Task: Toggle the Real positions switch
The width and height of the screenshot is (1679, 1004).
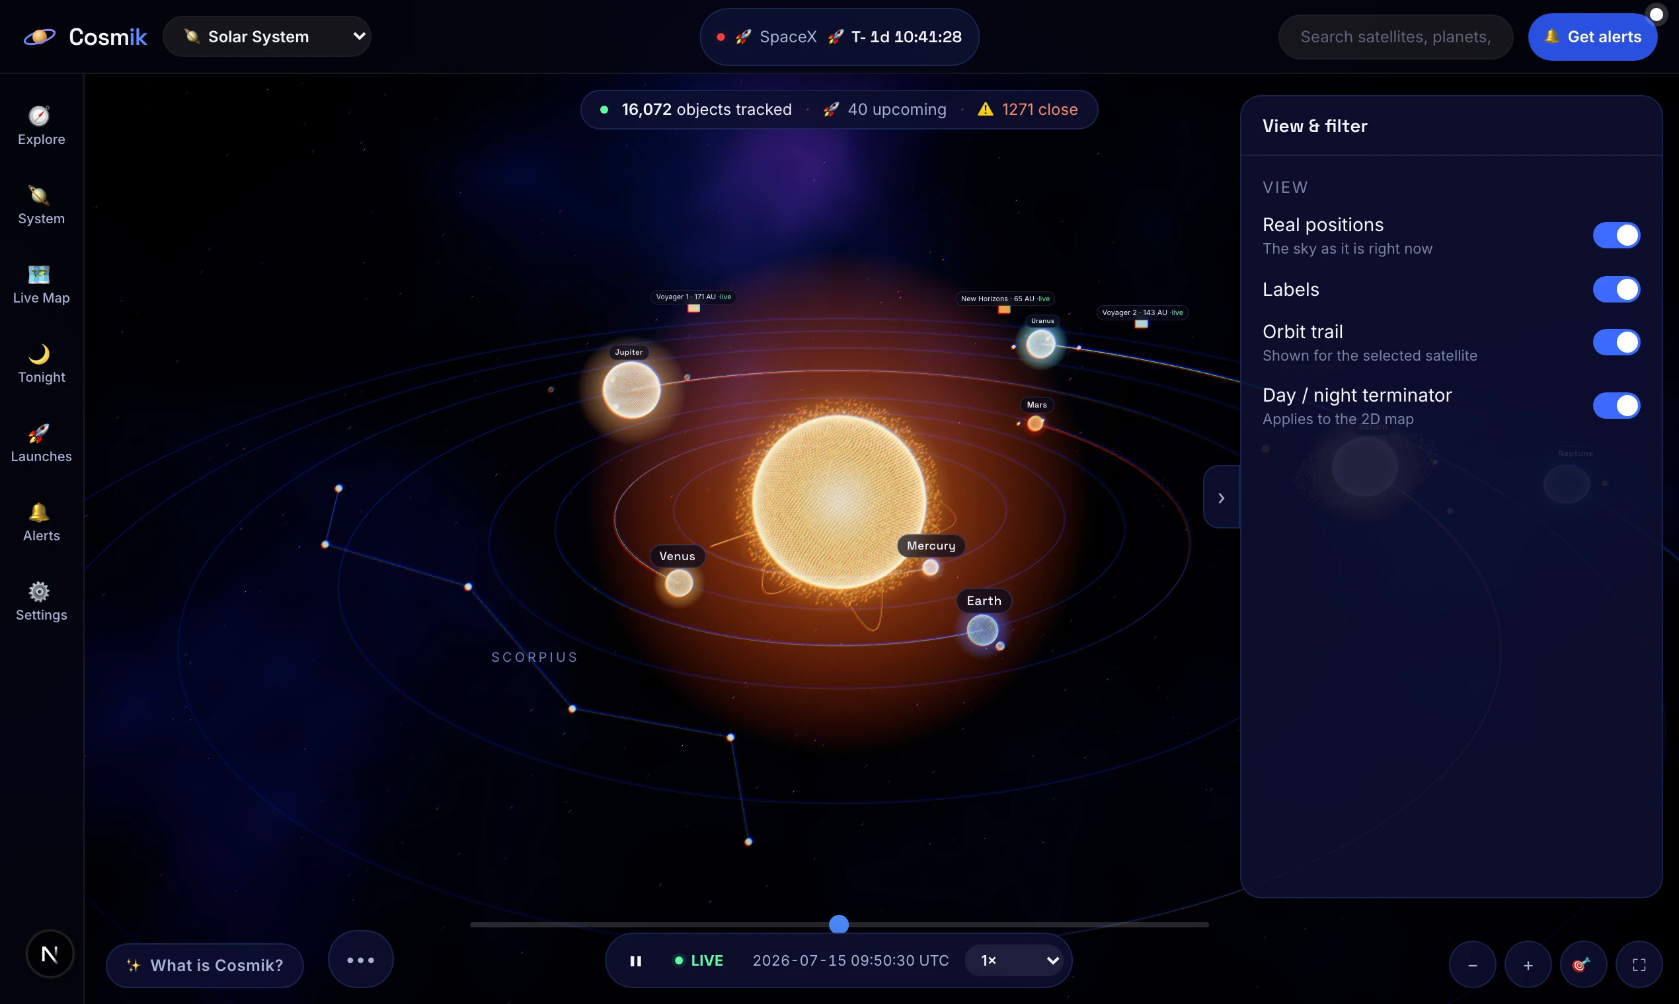Action: tap(1616, 235)
